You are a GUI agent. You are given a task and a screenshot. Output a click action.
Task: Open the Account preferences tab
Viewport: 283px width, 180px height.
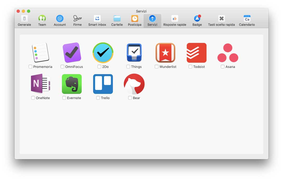tap(60, 21)
